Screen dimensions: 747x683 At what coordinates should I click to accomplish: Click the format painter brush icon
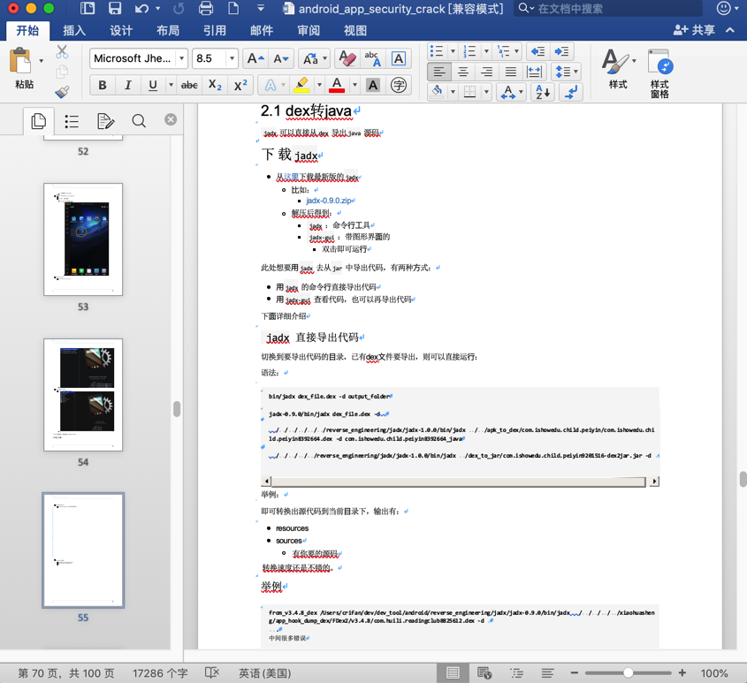pyautogui.click(x=62, y=92)
